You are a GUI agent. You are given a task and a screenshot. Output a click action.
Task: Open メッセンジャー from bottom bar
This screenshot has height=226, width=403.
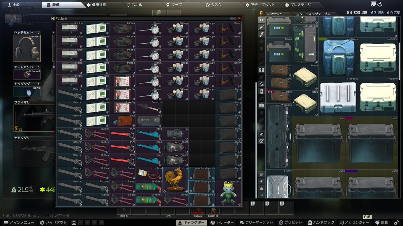pos(354,223)
